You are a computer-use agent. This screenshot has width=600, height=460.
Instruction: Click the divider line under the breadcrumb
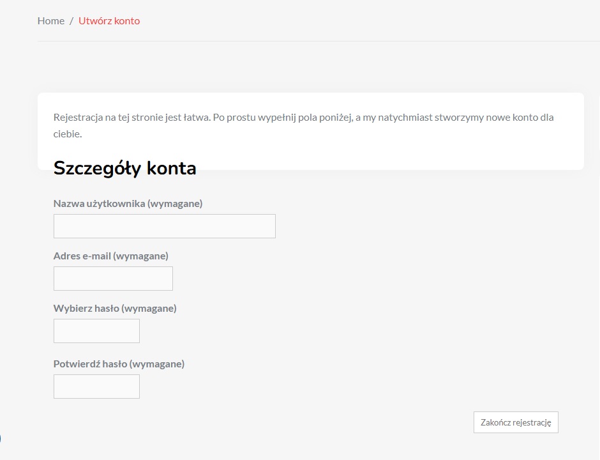click(319, 41)
